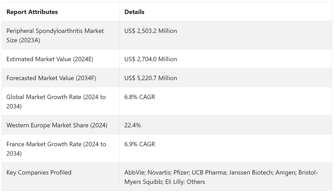Click the US$ 2,704.0 Million value

pyautogui.click(x=151, y=59)
